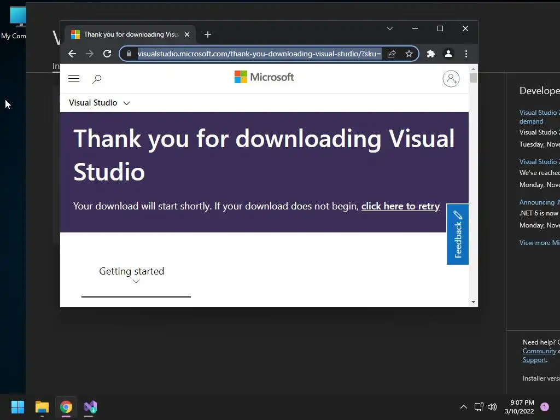Image resolution: width=560 pixels, height=420 pixels.
Task: Click the Microsoft logo
Action: (264, 77)
